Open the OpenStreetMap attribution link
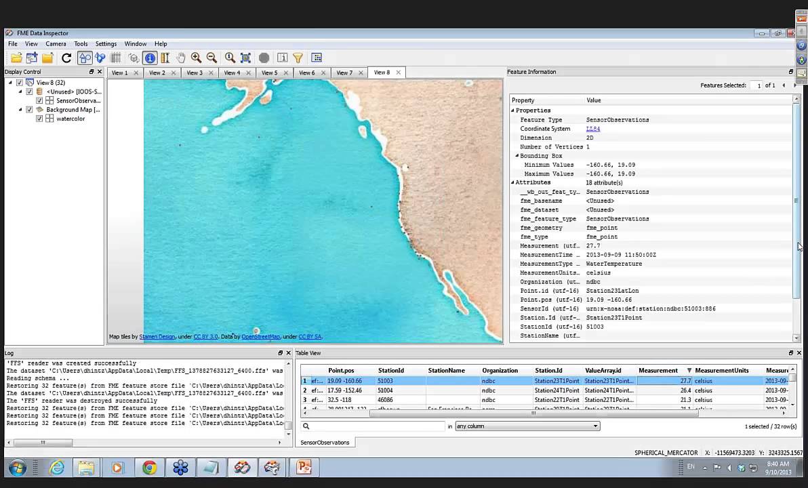This screenshot has height=488, width=808. (260, 337)
